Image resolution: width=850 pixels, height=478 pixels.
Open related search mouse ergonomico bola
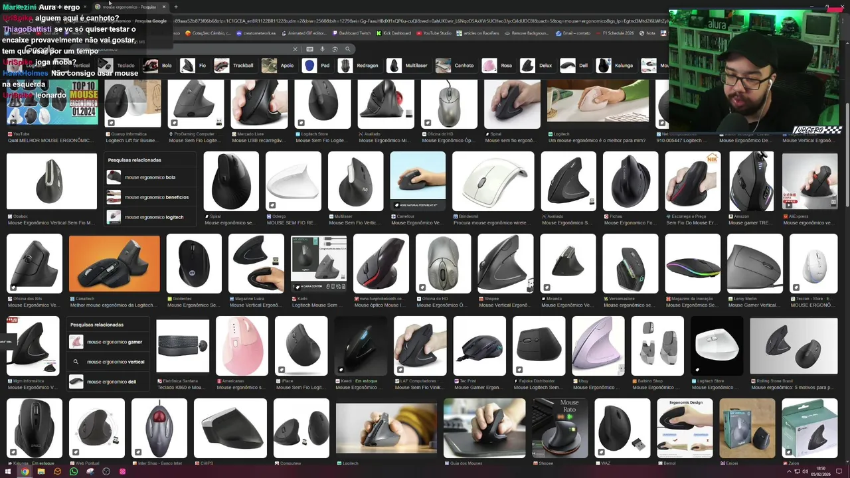(x=151, y=177)
